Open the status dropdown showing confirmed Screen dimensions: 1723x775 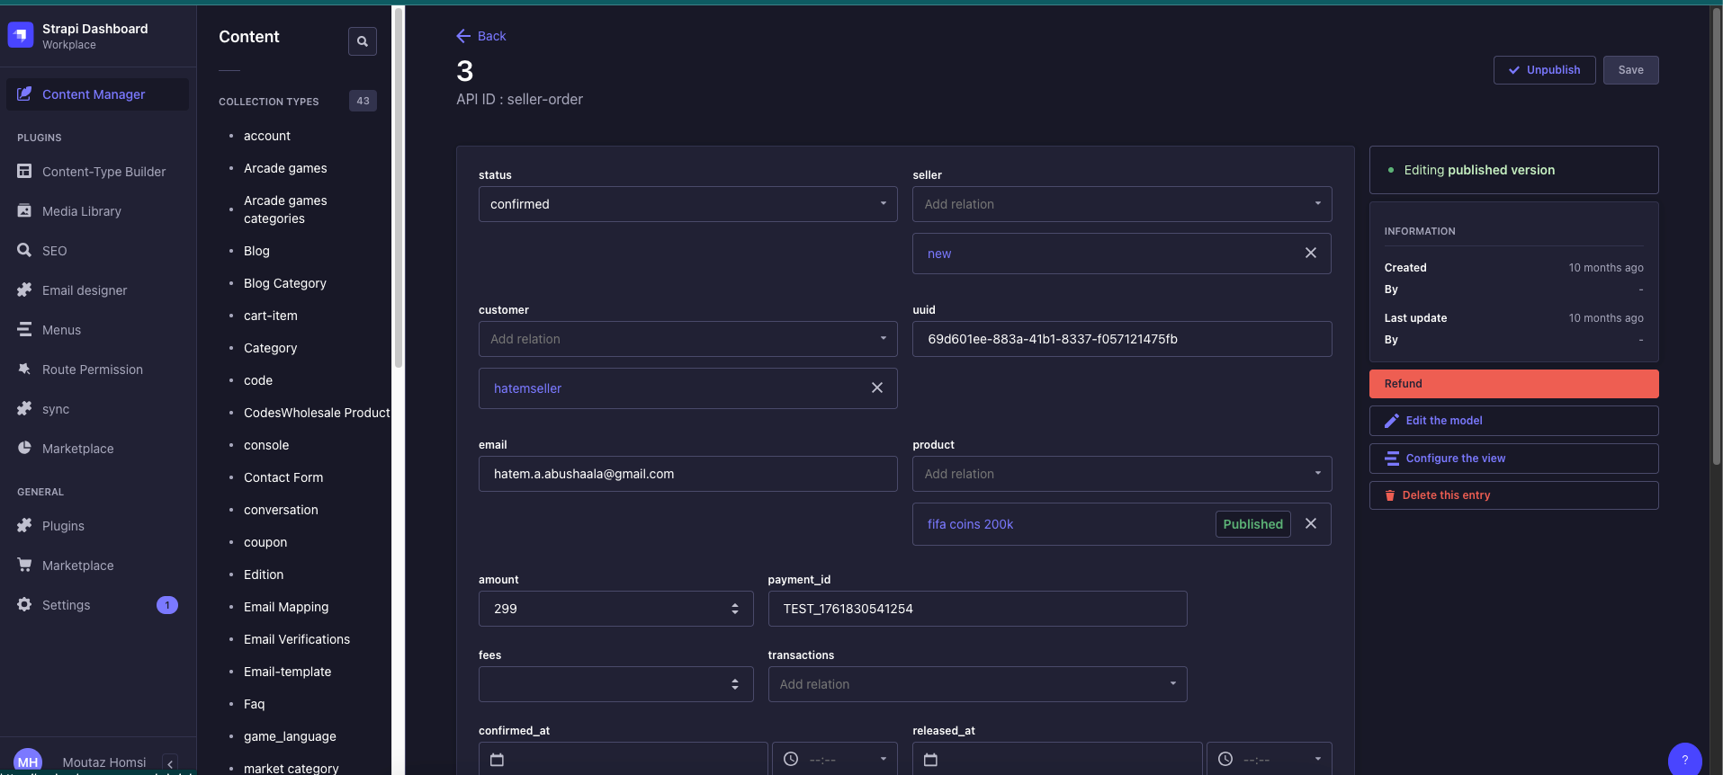[687, 204]
